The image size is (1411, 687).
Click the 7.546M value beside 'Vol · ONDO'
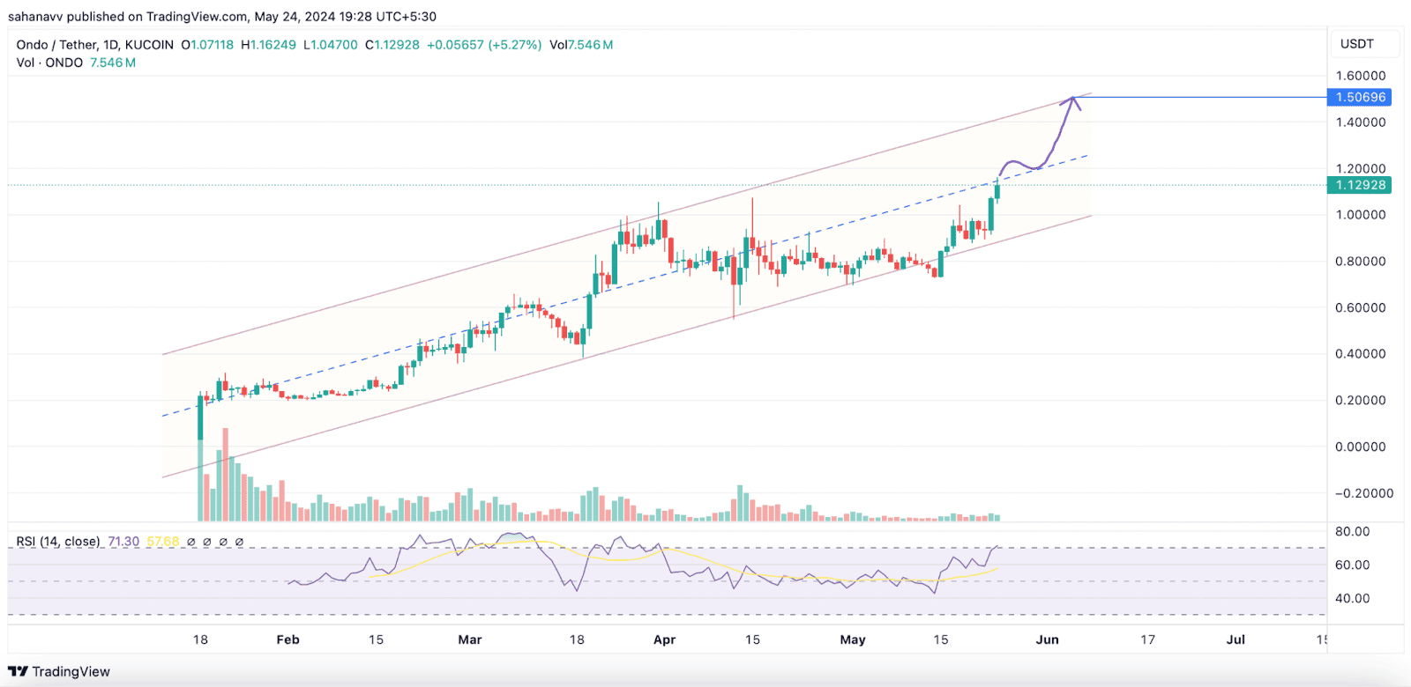(113, 63)
